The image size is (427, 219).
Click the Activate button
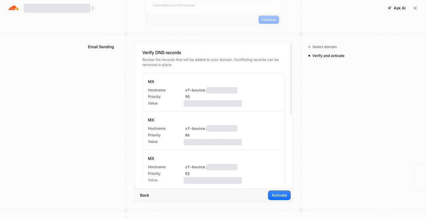point(279,195)
